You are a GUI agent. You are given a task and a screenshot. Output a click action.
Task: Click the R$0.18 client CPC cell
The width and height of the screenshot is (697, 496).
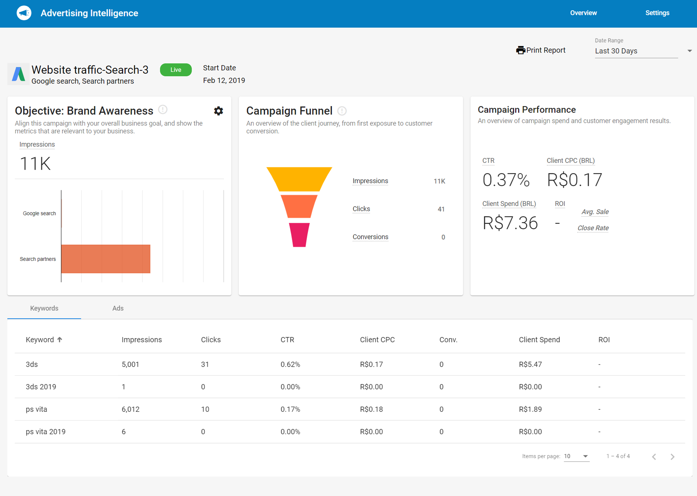pyautogui.click(x=371, y=409)
